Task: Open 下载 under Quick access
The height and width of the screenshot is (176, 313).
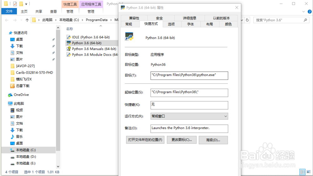Action: click(x=19, y=46)
